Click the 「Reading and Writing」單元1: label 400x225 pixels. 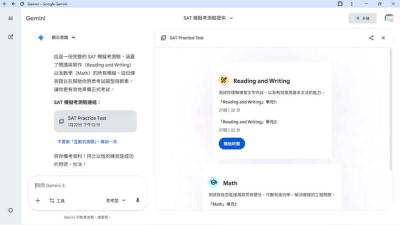point(247,102)
